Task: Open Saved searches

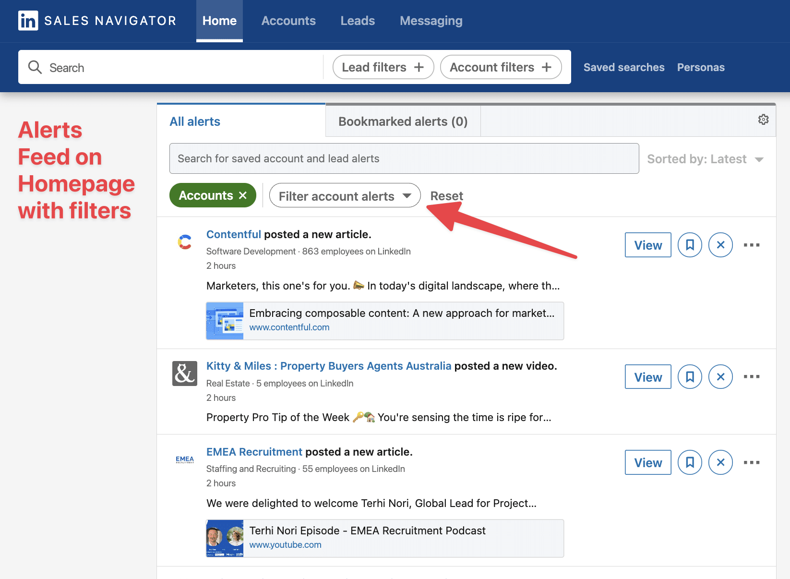Action: [x=623, y=67]
